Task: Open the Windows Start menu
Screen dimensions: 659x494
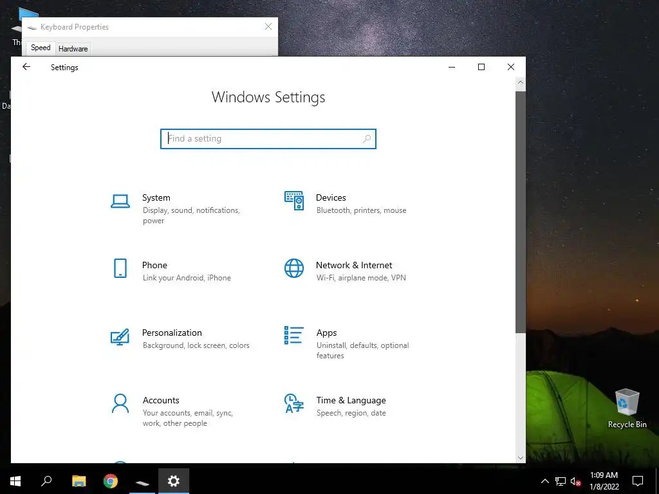Action: 15,481
